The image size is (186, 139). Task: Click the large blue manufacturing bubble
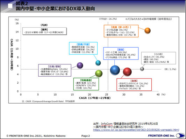(115, 70)
